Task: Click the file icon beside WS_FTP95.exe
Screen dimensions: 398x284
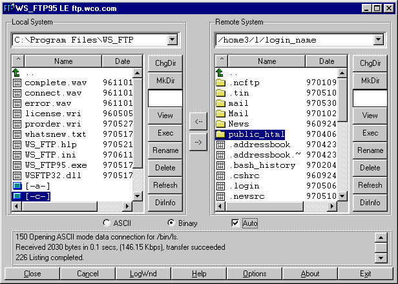Action: click(17, 165)
